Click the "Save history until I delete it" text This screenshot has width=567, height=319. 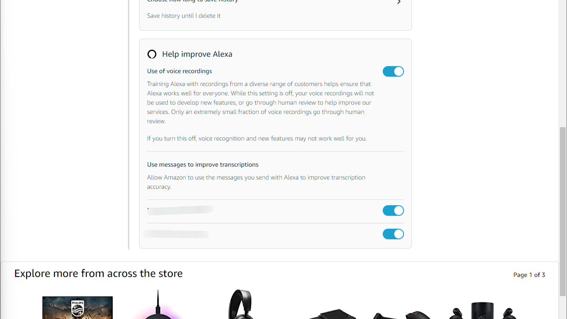[184, 16]
